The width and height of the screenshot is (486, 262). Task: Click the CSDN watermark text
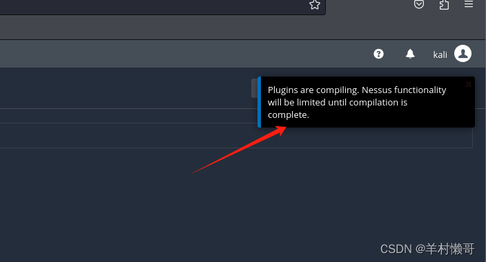click(x=427, y=249)
